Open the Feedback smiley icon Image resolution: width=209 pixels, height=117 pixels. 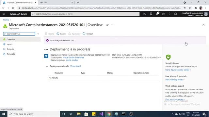pyautogui.click(x=175, y=14)
